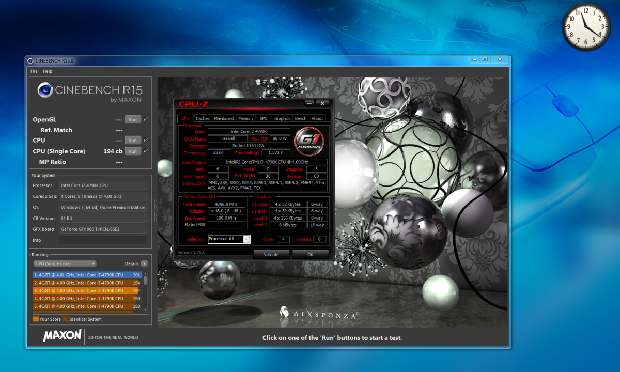Viewport: 620px width, 372px height.
Task: Select ranking entry 5 with score 188
Action: 87,306
